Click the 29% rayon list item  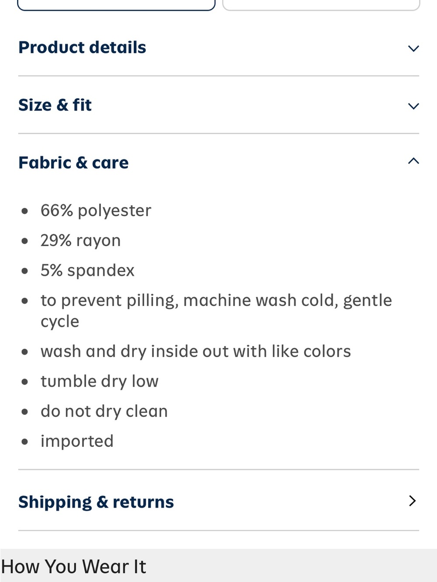click(x=80, y=241)
